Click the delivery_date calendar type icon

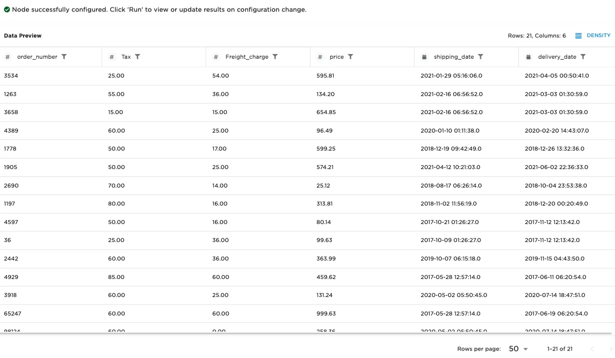[x=529, y=57]
